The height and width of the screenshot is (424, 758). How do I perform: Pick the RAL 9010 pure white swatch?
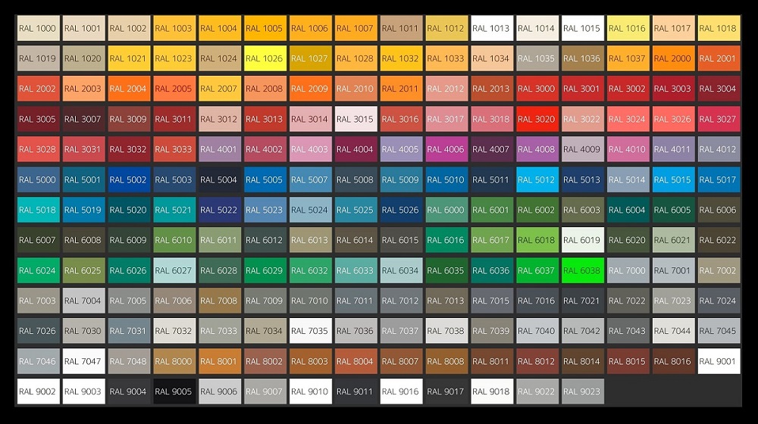tap(310, 391)
